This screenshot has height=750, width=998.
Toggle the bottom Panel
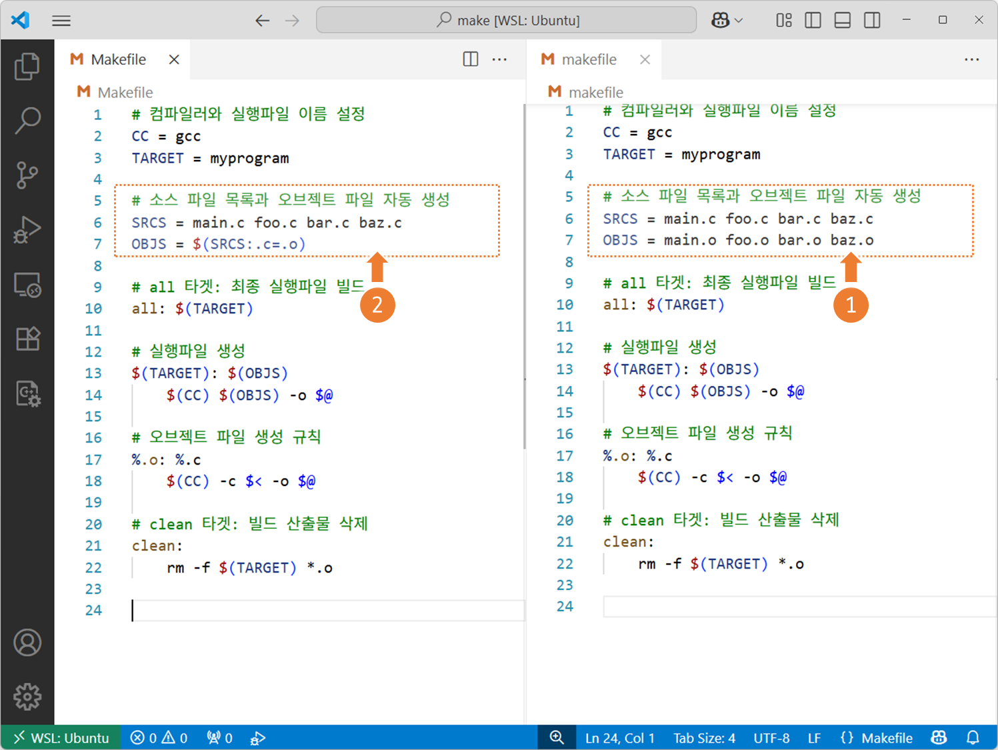click(843, 21)
